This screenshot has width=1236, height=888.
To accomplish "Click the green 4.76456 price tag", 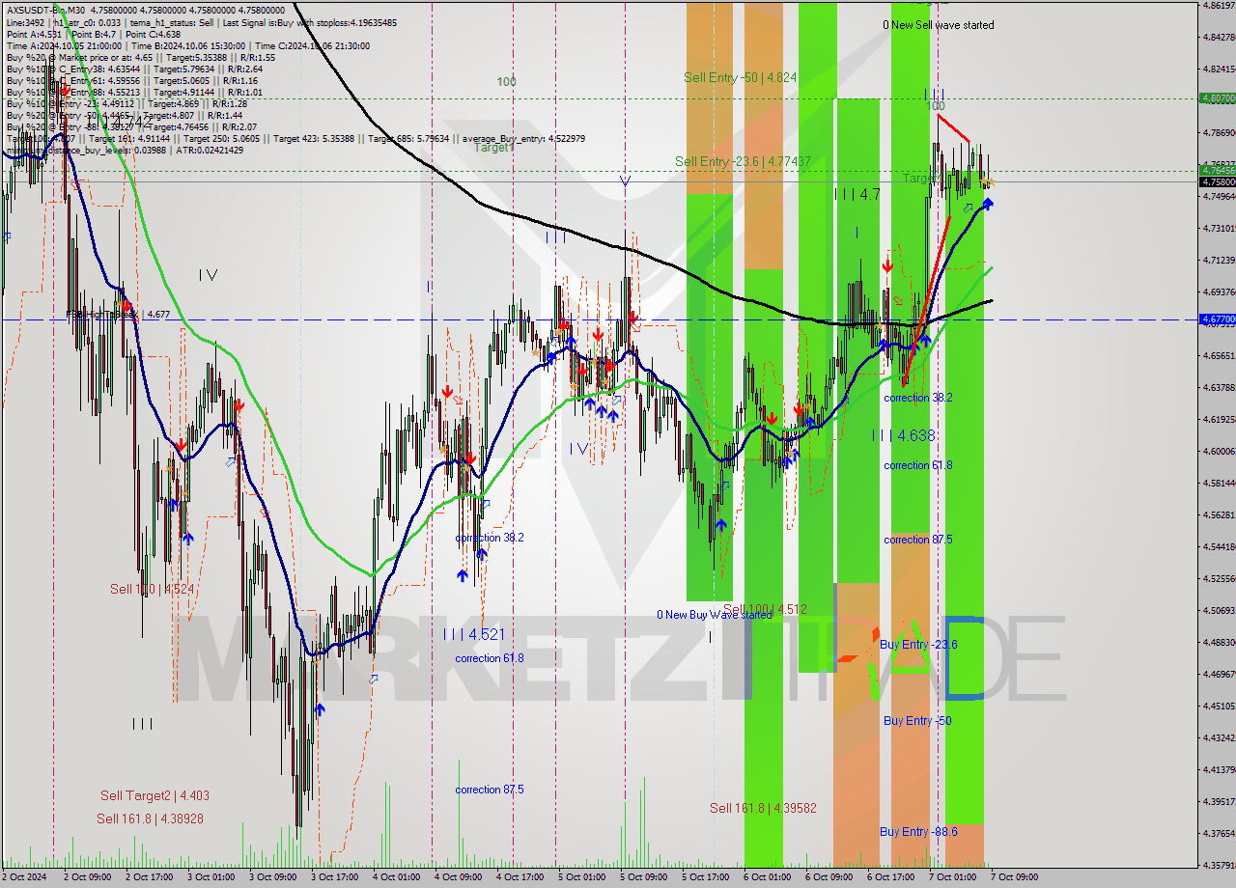I will (1216, 170).
